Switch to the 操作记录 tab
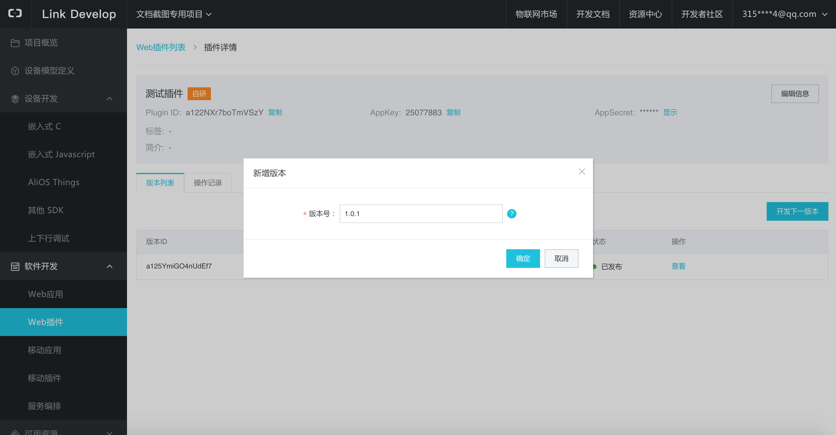 (208, 183)
